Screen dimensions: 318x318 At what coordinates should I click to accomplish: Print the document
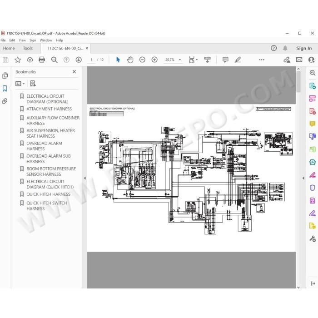[42, 60]
